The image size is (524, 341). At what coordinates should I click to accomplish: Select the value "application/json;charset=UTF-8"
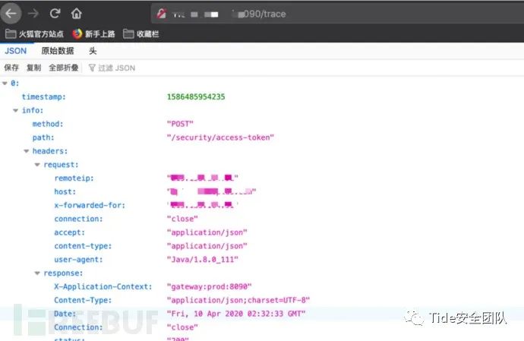tap(238, 300)
